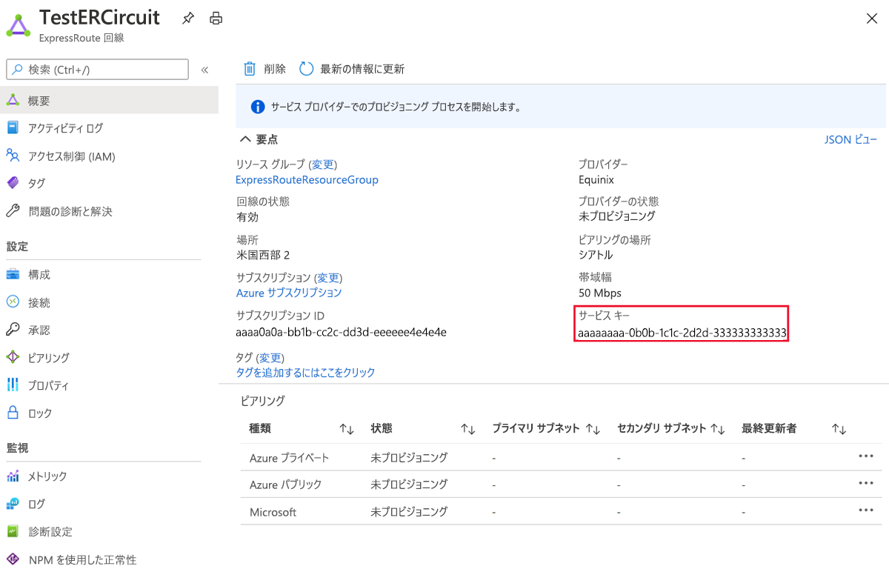Sort the peering table by 状態
Viewport: 889px width, 572px height.
[x=467, y=429]
